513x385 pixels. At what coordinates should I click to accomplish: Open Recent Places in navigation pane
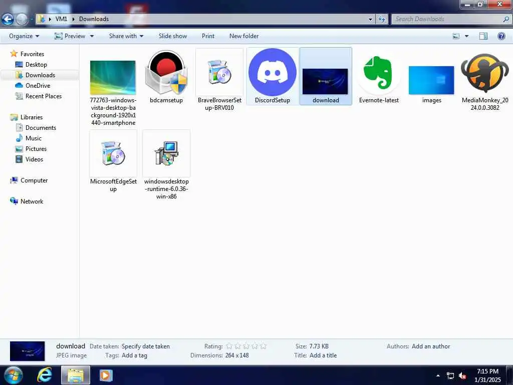39,96
